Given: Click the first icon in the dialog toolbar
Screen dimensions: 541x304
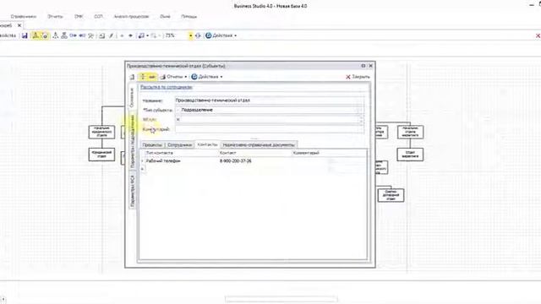Looking at the screenshot, I should (x=132, y=77).
